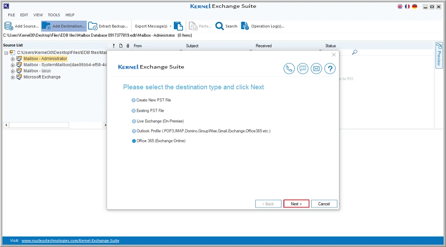Switch language to French flag
Image resolution: width=446 pixels, height=247 pixels.
[407, 6]
